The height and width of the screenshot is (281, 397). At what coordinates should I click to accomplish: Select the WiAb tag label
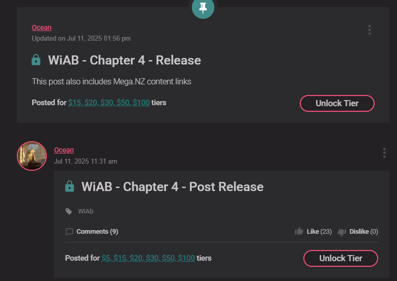(x=86, y=211)
